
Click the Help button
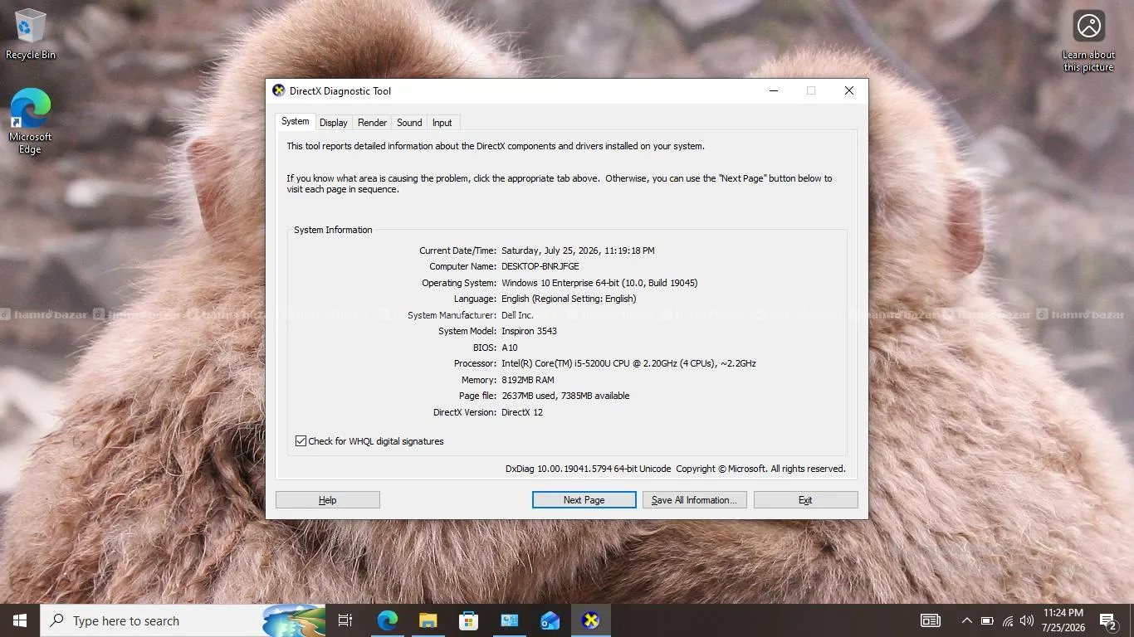coord(328,500)
